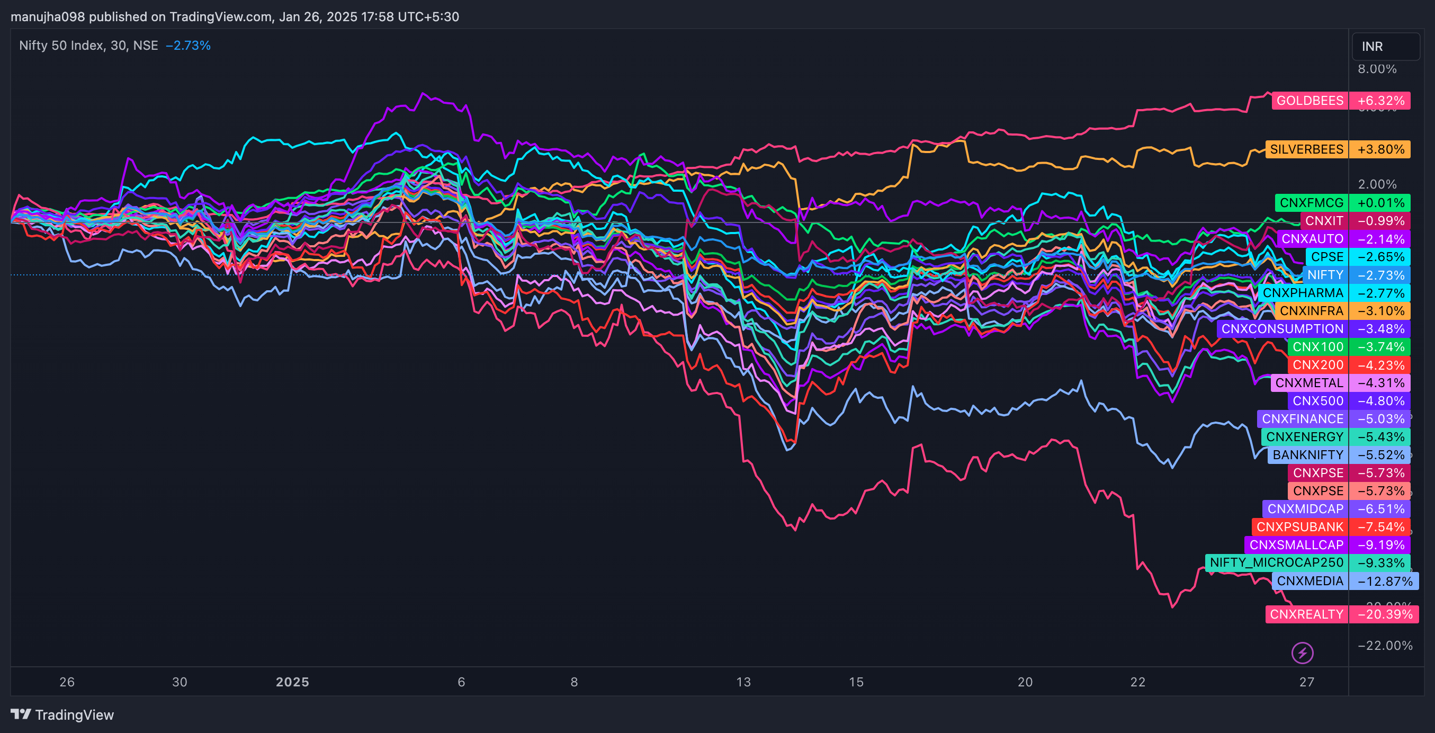Click the CNXMEDIA label tag
Screen dimensions: 1435x733
pos(1310,581)
